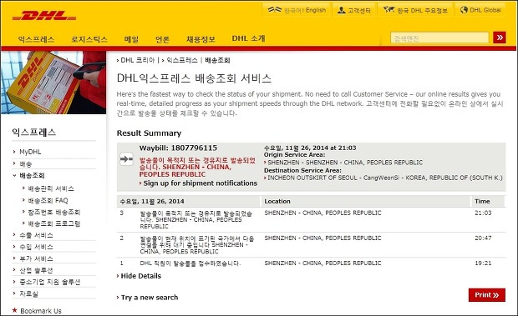Open the customer center person icon
This screenshot has height=316, width=518.
pyautogui.click(x=341, y=10)
